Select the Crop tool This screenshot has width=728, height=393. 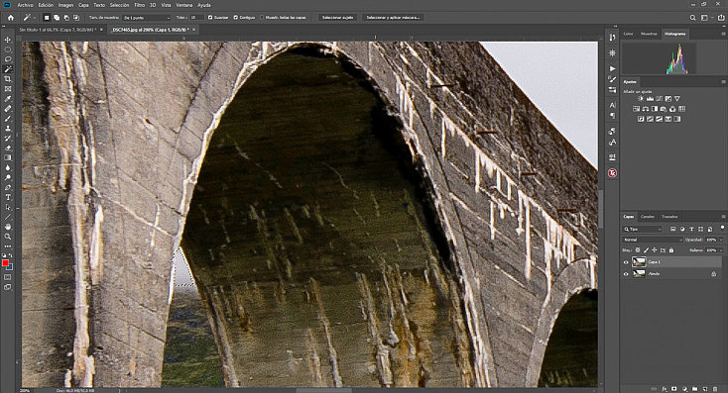(x=8, y=79)
